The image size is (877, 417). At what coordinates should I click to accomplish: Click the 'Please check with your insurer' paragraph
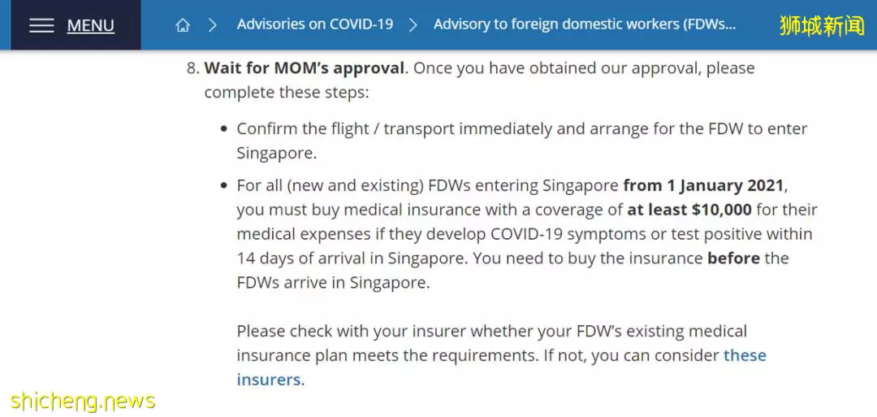click(501, 355)
